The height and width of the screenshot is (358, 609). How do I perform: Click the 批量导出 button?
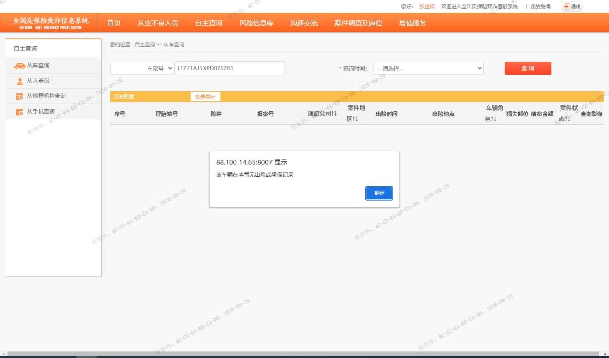pos(206,97)
